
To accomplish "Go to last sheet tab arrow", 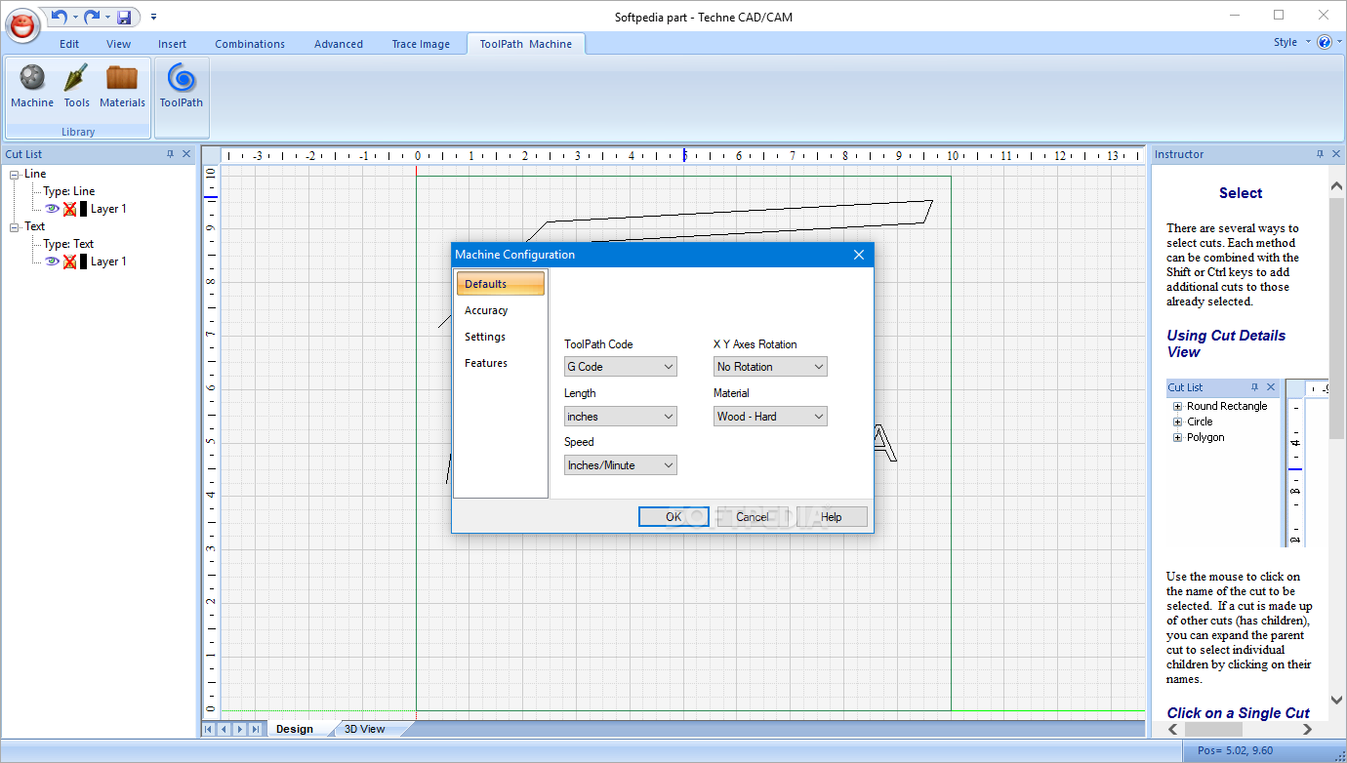I will [256, 729].
